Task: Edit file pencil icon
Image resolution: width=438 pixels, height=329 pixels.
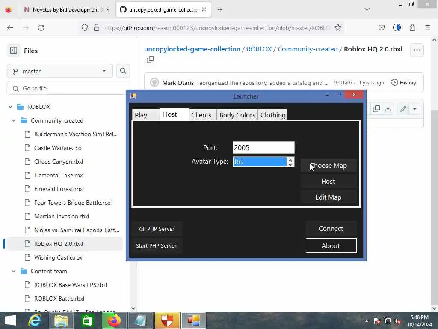Action: [403, 109]
